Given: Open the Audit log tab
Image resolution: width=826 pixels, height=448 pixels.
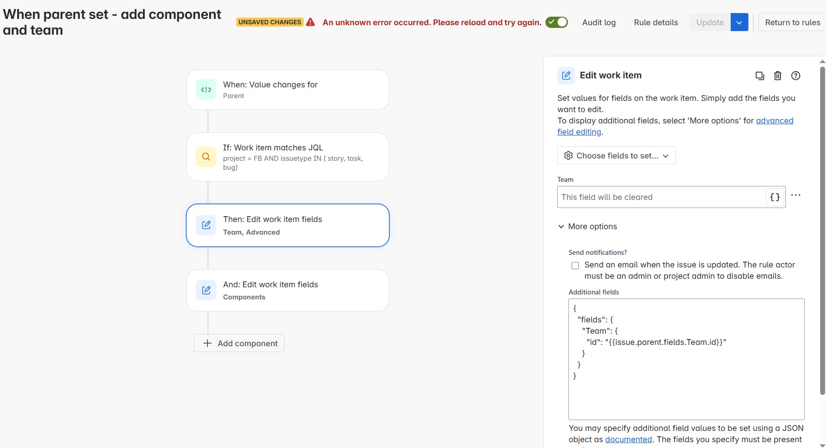Looking at the screenshot, I should [x=599, y=23].
